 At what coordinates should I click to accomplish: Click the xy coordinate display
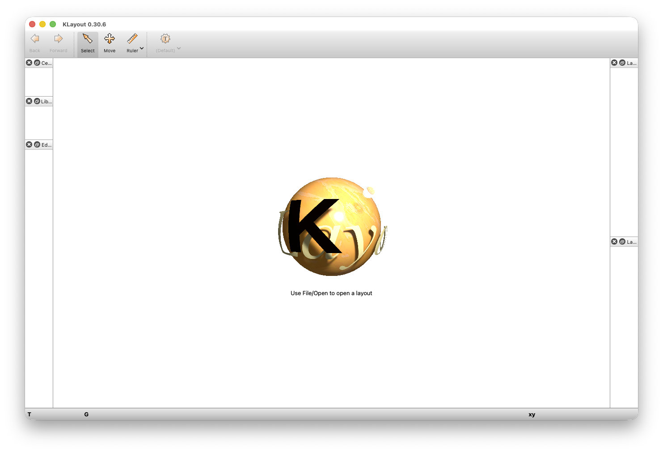(532, 415)
